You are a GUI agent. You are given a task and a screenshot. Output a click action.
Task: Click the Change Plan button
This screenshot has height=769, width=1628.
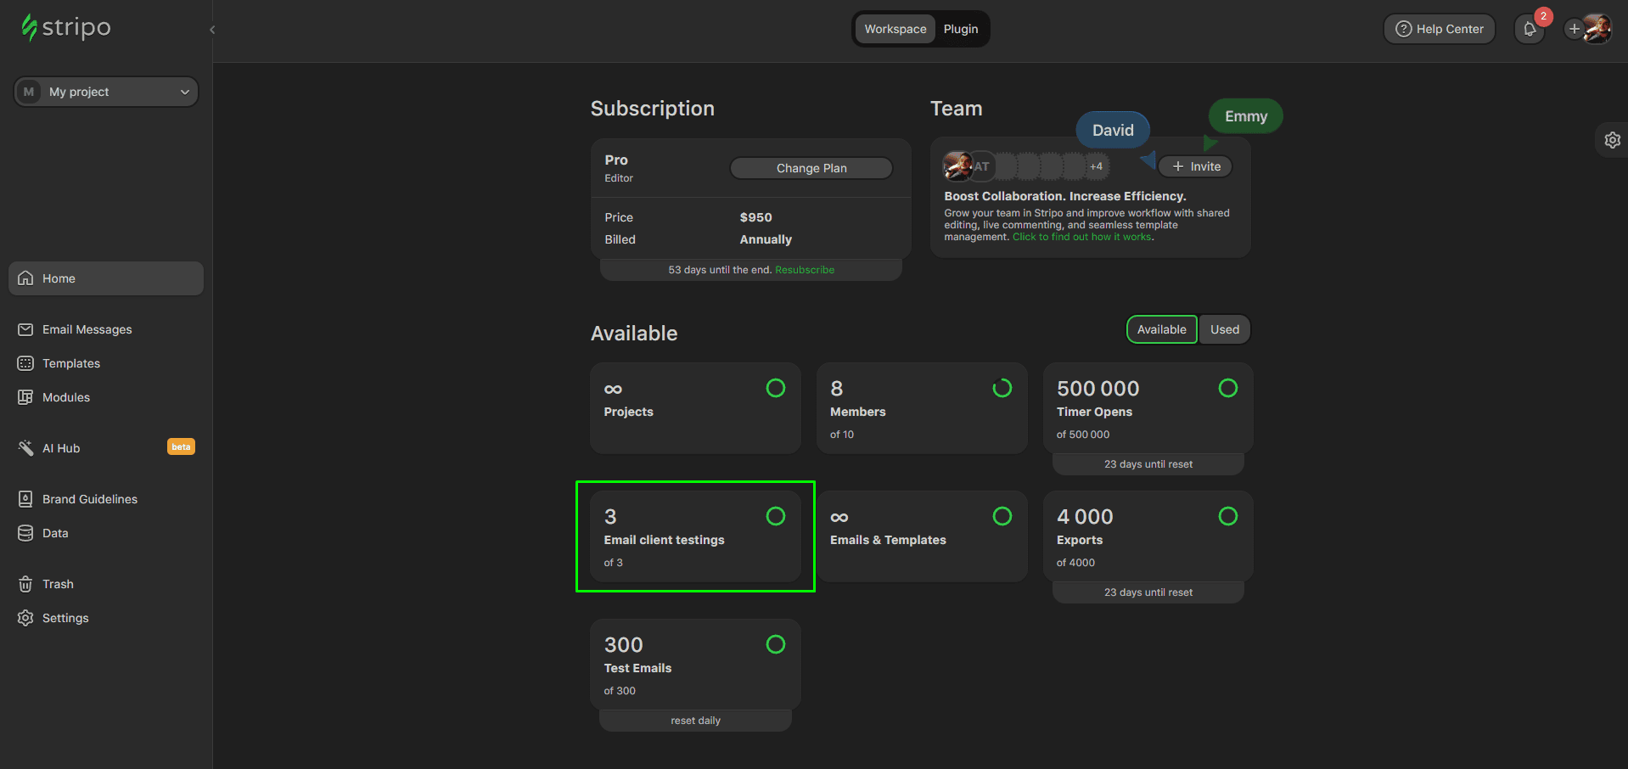pos(811,167)
